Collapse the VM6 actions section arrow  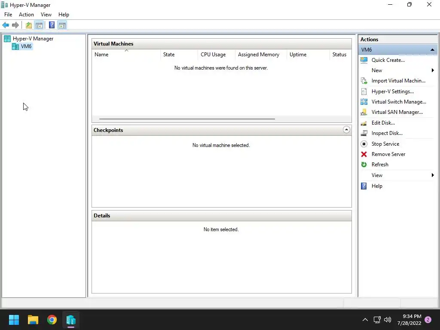tap(432, 50)
